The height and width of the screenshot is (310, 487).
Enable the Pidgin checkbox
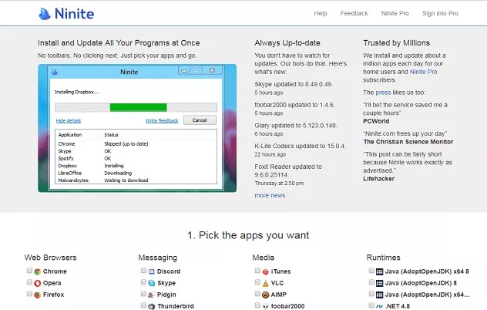coord(143,294)
